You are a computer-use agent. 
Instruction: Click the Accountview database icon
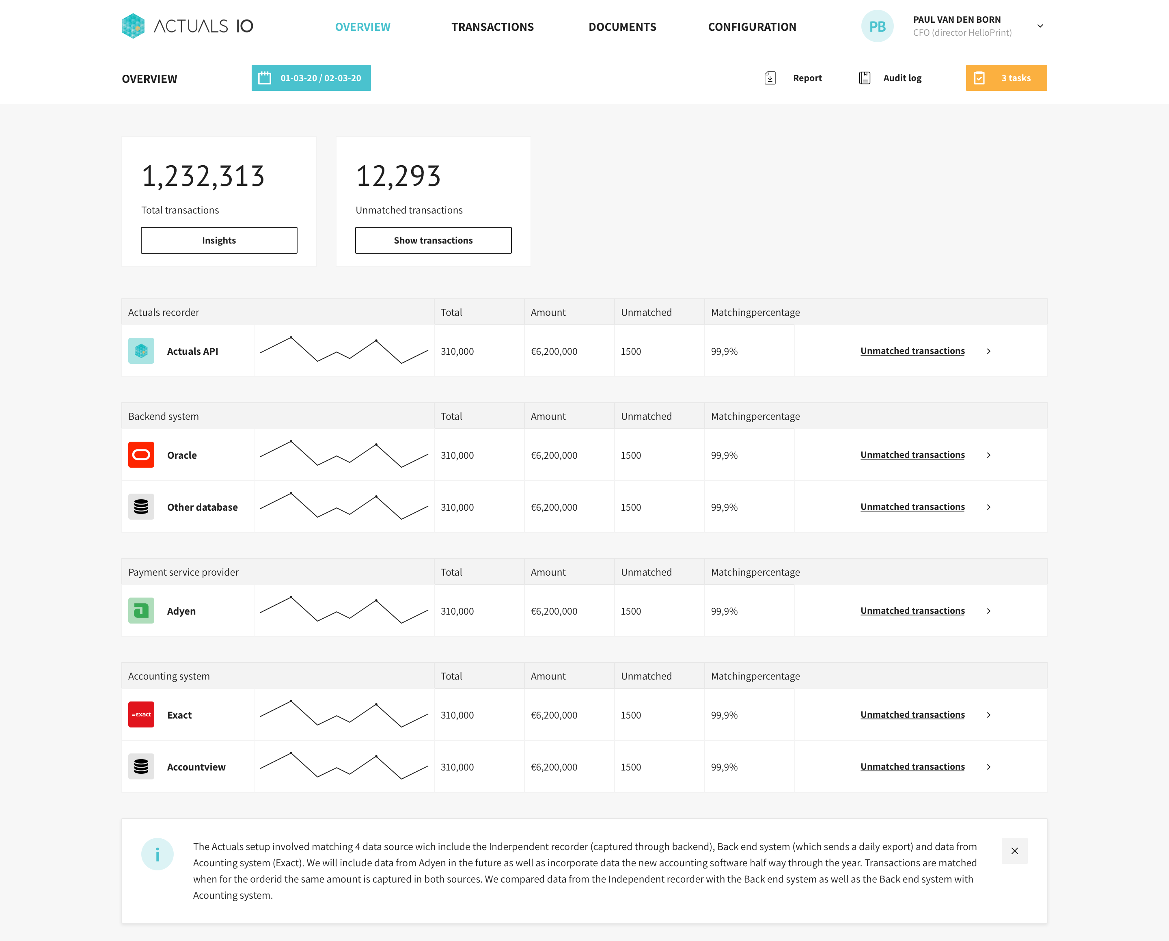click(141, 766)
